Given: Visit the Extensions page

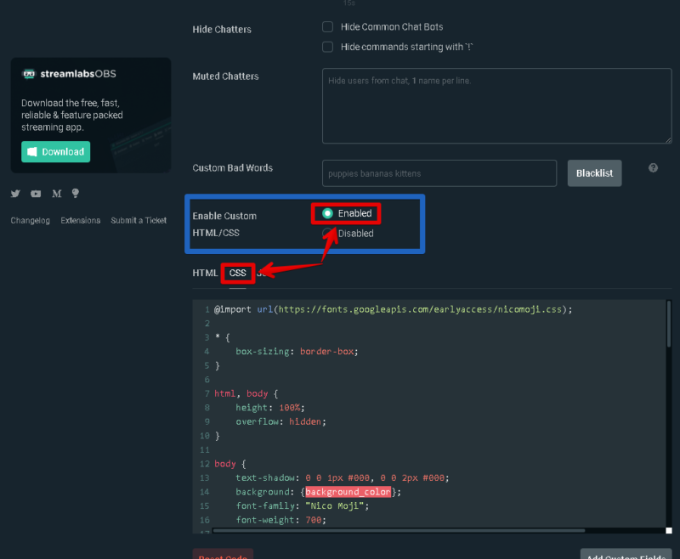Looking at the screenshot, I should point(80,220).
